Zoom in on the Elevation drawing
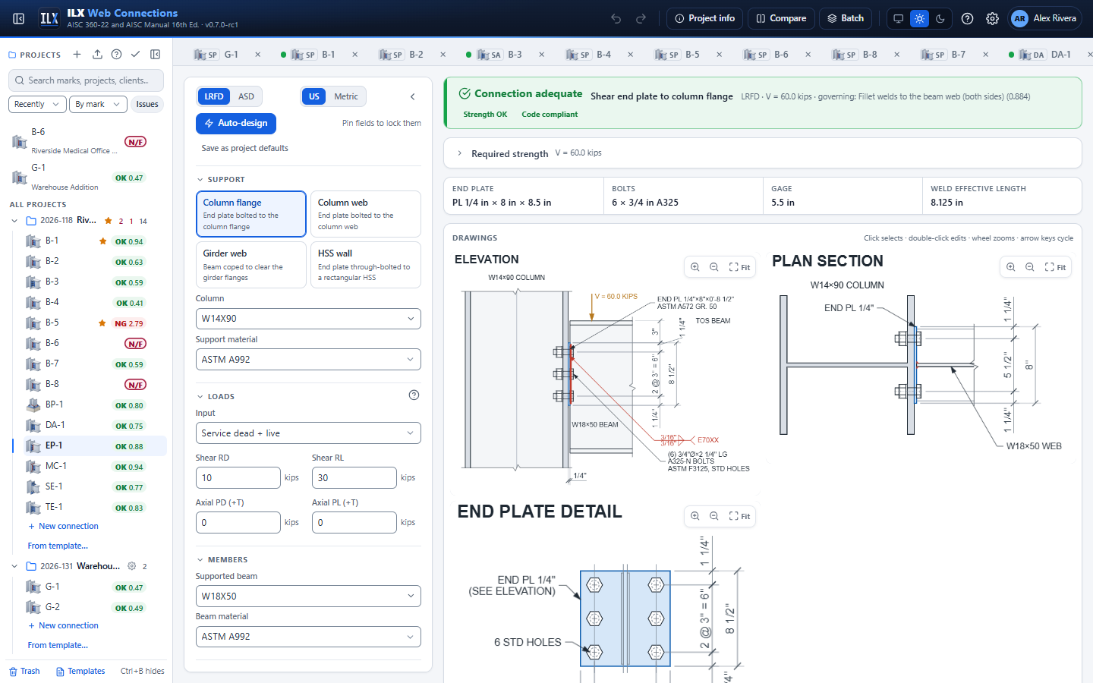Viewport: 1093px width, 683px height. click(x=695, y=267)
